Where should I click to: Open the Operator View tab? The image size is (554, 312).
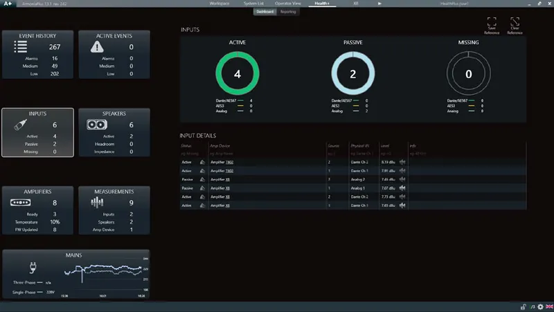tap(288, 3)
